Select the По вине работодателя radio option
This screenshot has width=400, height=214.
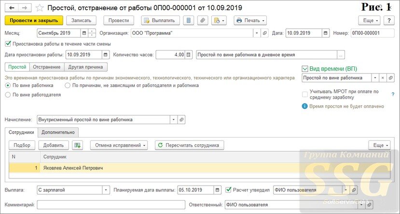(x=8, y=95)
